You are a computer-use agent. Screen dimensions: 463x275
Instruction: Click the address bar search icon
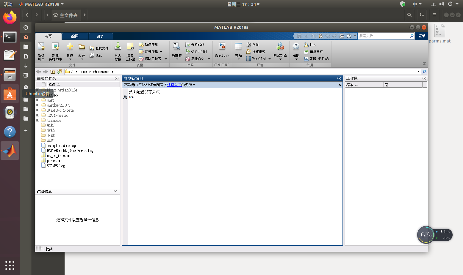click(x=424, y=72)
